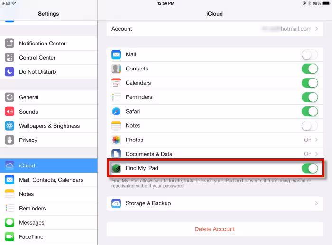Screen dimensions: 332x245
Task: Open General in Settings sidebar
Action: [49, 97]
